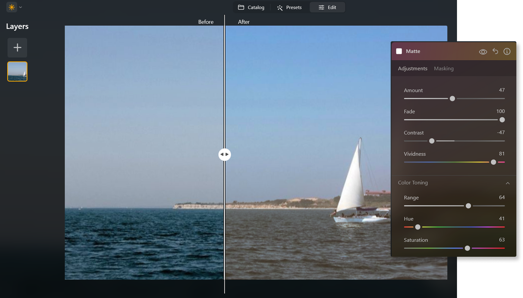This screenshot has height=298, width=523.
Task: Click the Range slider handle
Action: (468, 206)
